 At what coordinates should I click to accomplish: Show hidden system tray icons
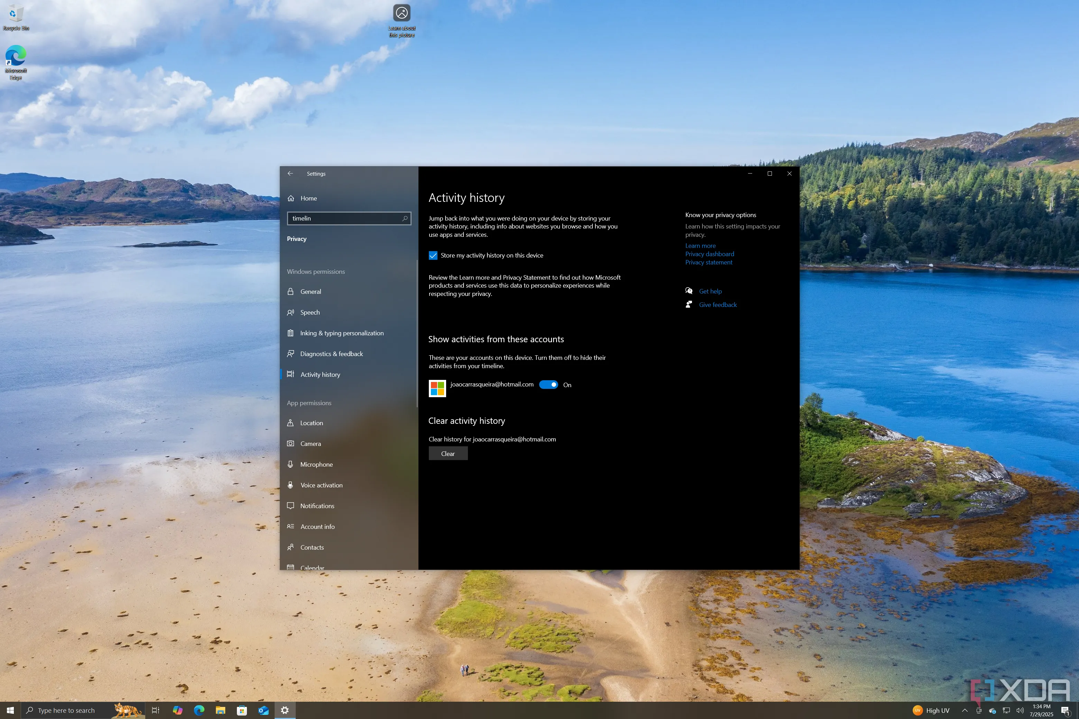(x=965, y=710)
